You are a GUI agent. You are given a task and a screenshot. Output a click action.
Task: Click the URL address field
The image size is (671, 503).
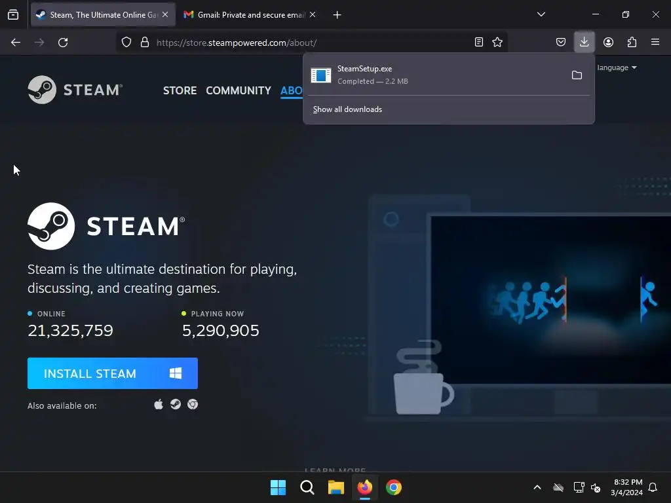coord(313,43)
